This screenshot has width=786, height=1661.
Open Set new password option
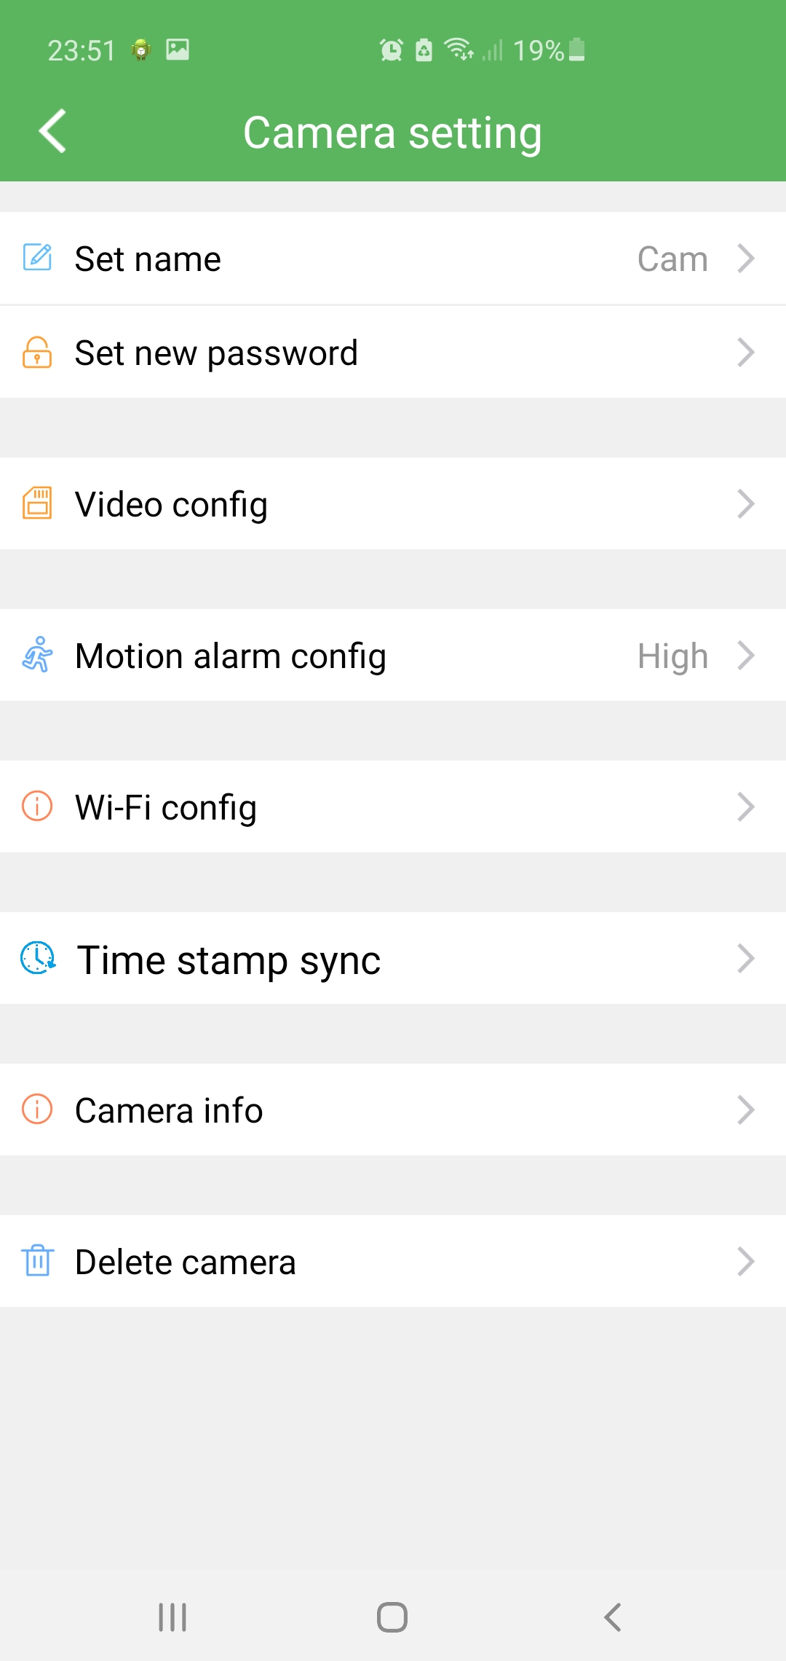click(x=217, y=353)
